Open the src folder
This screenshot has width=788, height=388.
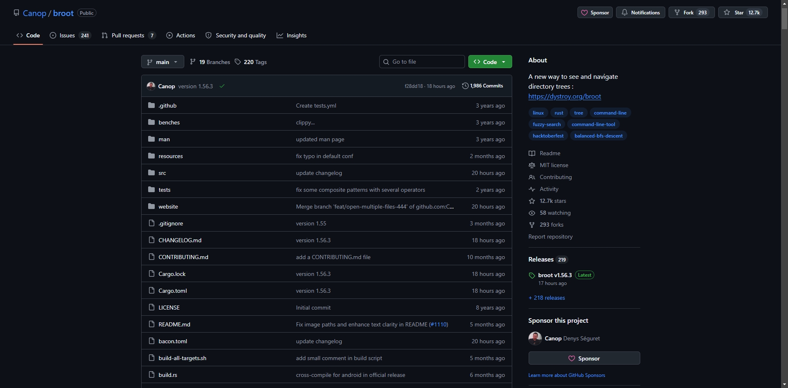pos(162,173)
